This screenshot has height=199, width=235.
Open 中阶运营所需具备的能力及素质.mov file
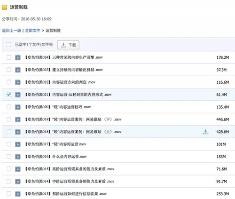click(70, 182)
